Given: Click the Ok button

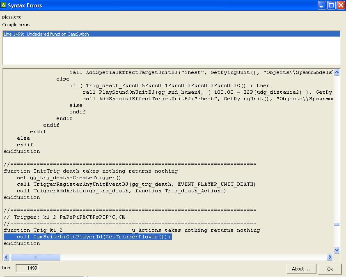Looking at the screenshot, I should click(x=330, y=269).
